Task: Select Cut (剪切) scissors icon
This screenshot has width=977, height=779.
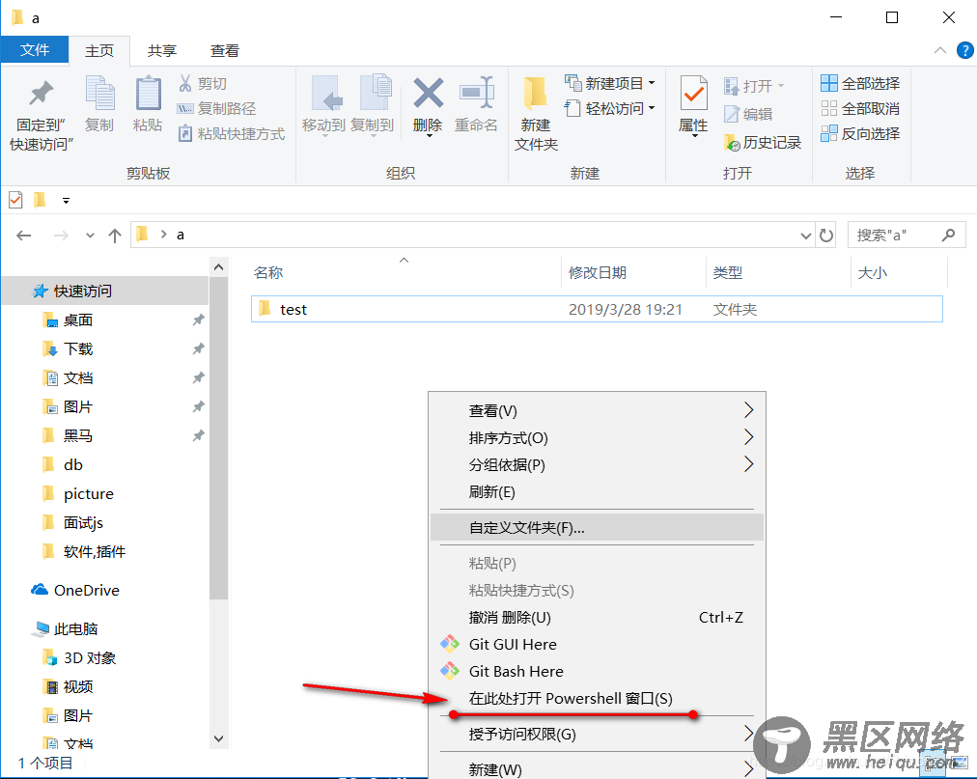Action: tap(185, 83)
